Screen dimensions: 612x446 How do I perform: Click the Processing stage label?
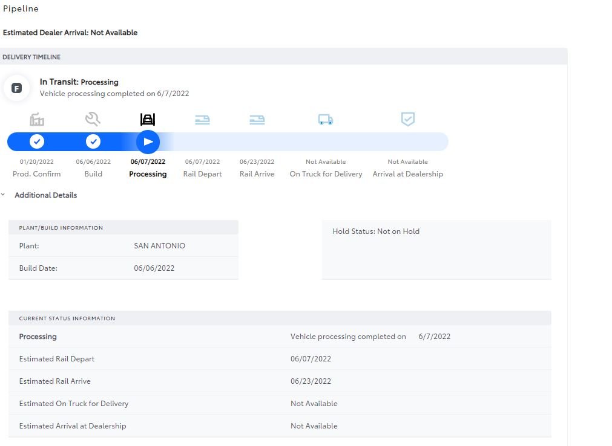tap(148, 174)
